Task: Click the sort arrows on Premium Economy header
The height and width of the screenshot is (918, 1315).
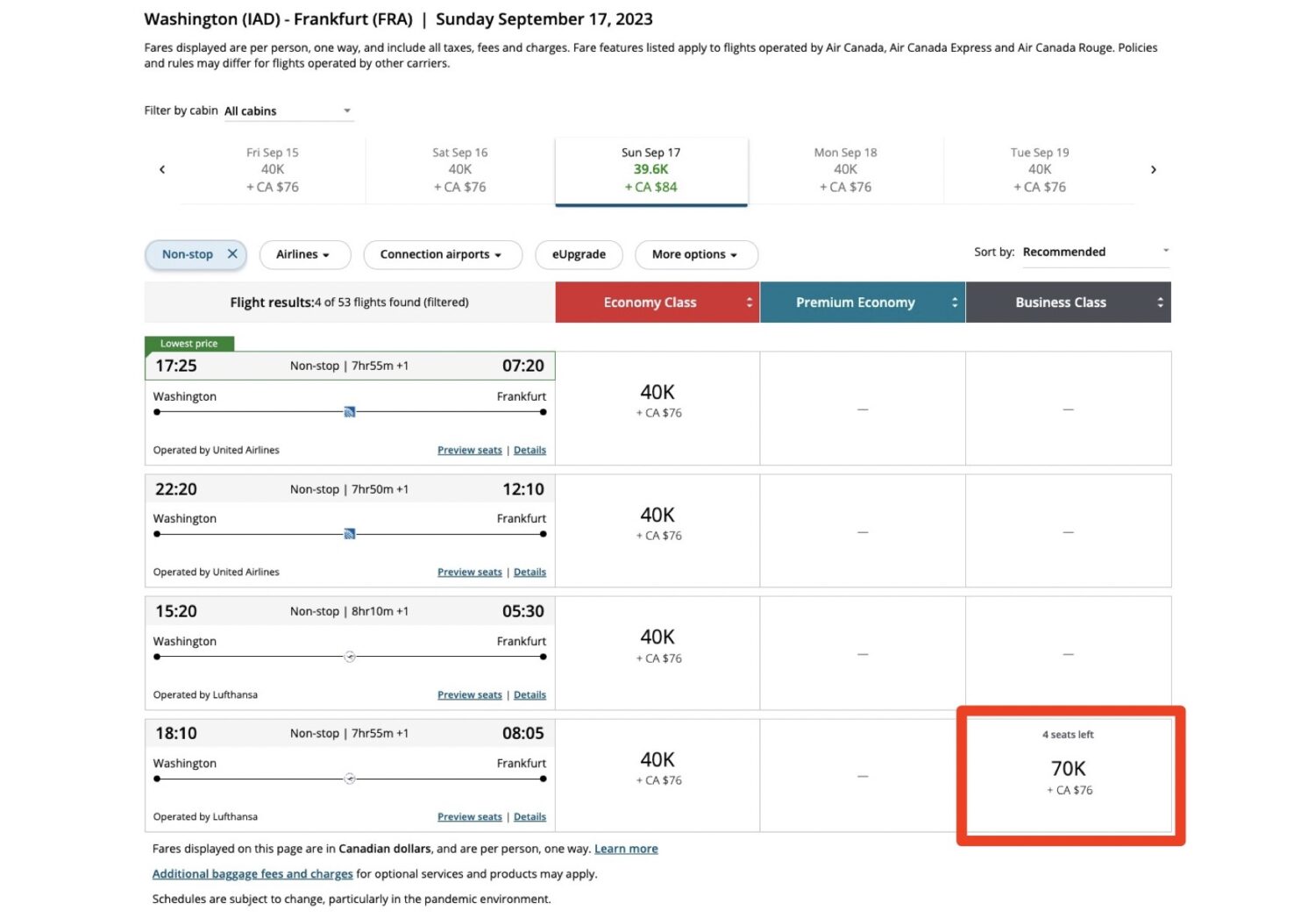Action: click(x=955, y=302)
